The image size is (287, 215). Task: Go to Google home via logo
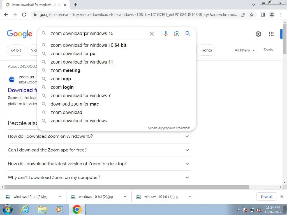pos(19,34)
